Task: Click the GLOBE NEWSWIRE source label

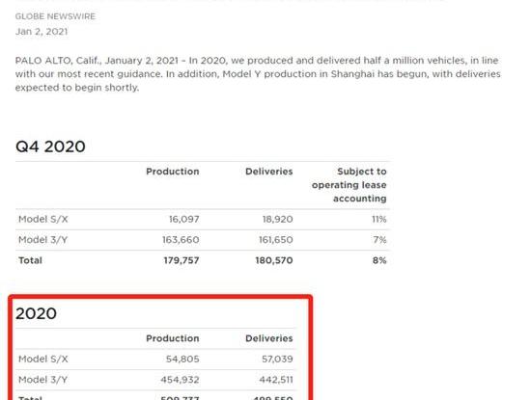Action: [55, 16]
